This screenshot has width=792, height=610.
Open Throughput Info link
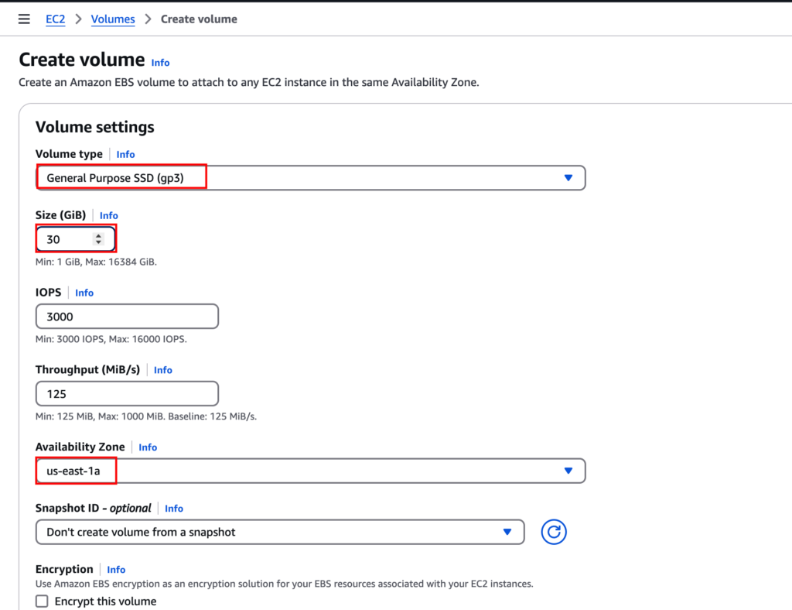point(162,370)
